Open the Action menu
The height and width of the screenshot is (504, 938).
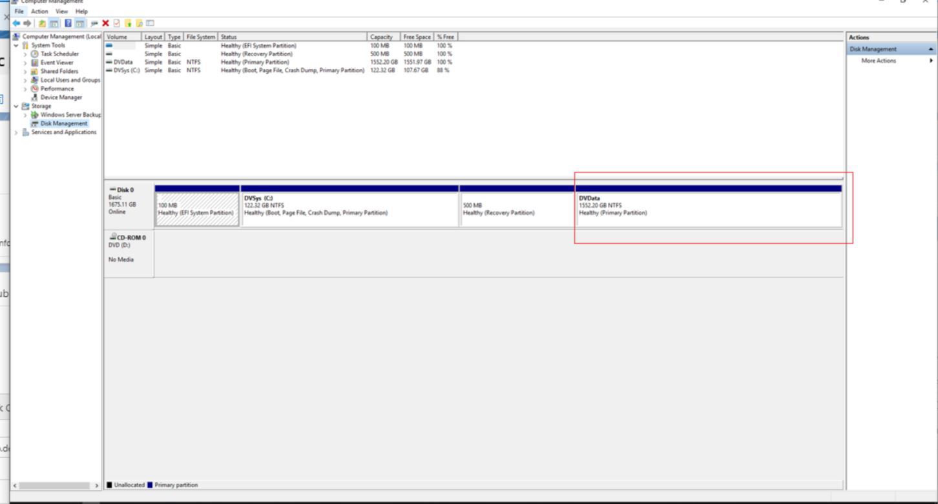(39, 12)
